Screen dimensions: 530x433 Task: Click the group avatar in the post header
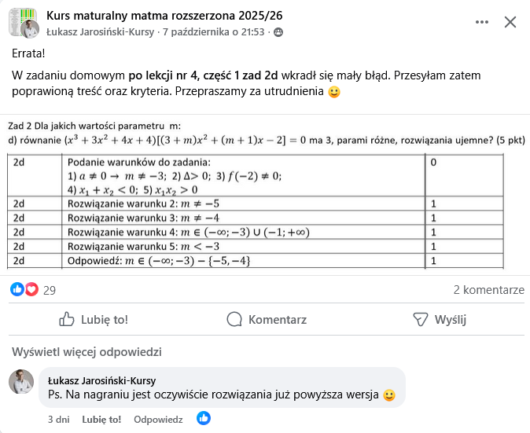click(x=24, y=22)
